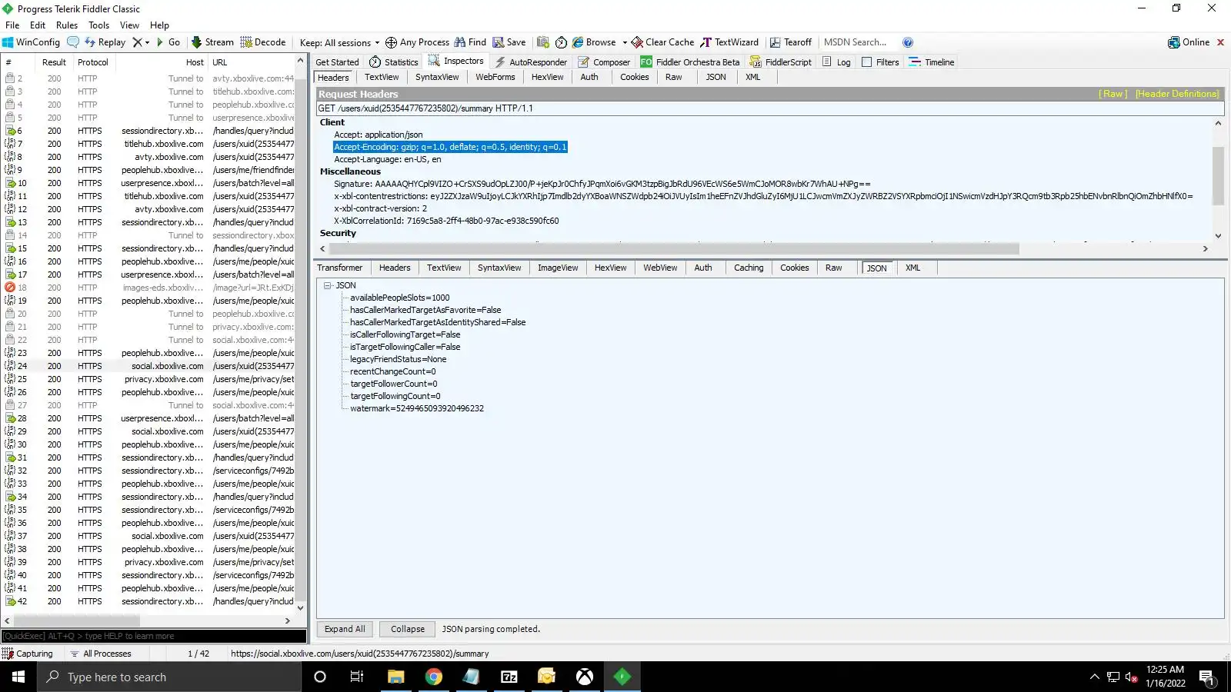Viewport: 1231px width, 692px height.
Task: Collapse the JSON root tree node
Action: click(328, 285)
